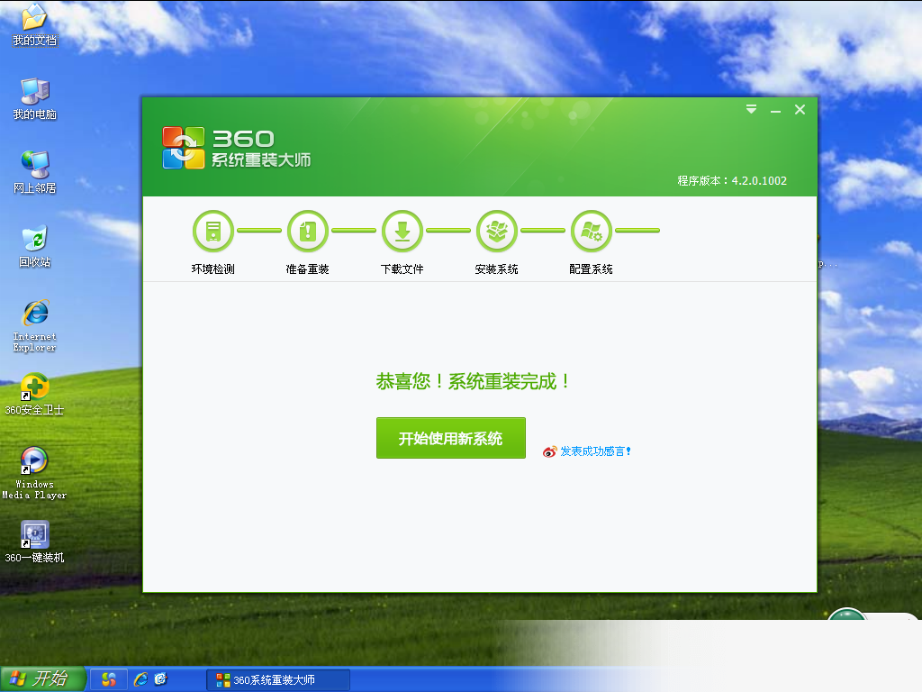Select the 网上邻居 desktop icon
The height and width of the screenshot is (692, 922).
pyautogui.click(x=35, y=173)
